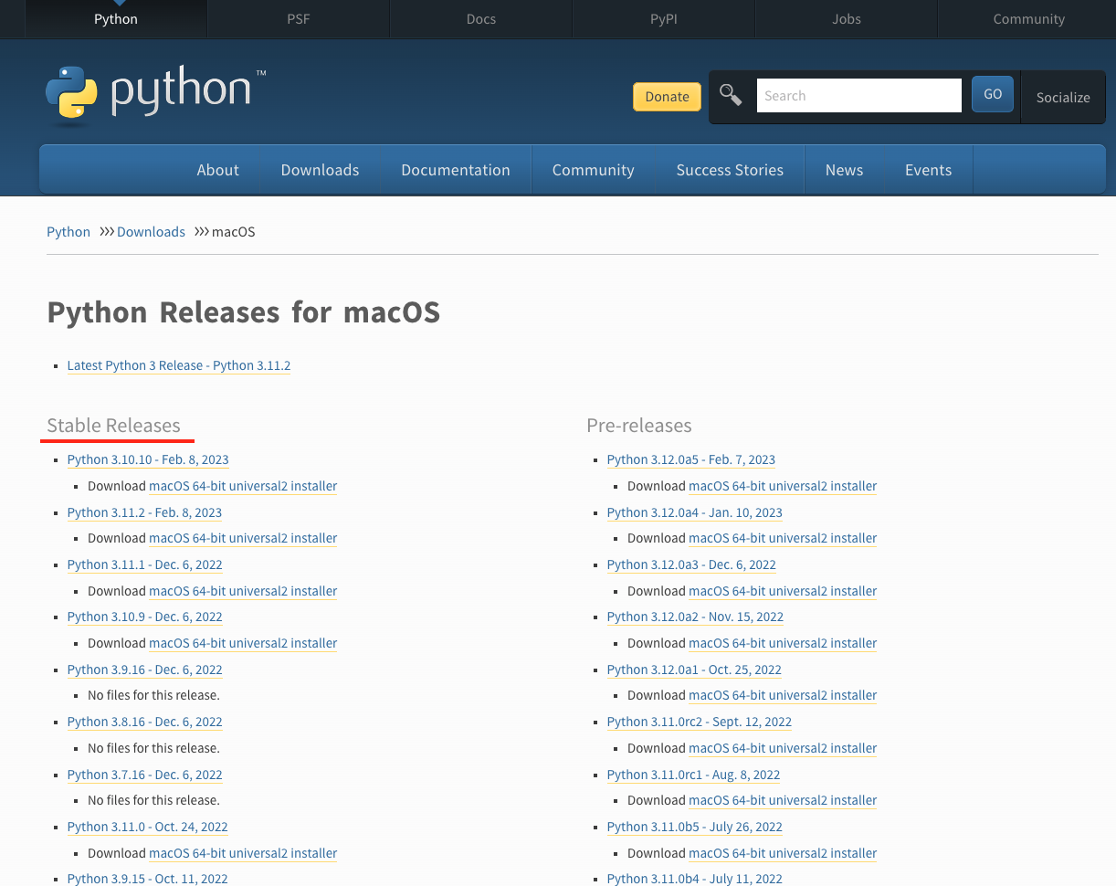Open the Community navigation menu item
1116x886 pixels.
tap(593, 170)
